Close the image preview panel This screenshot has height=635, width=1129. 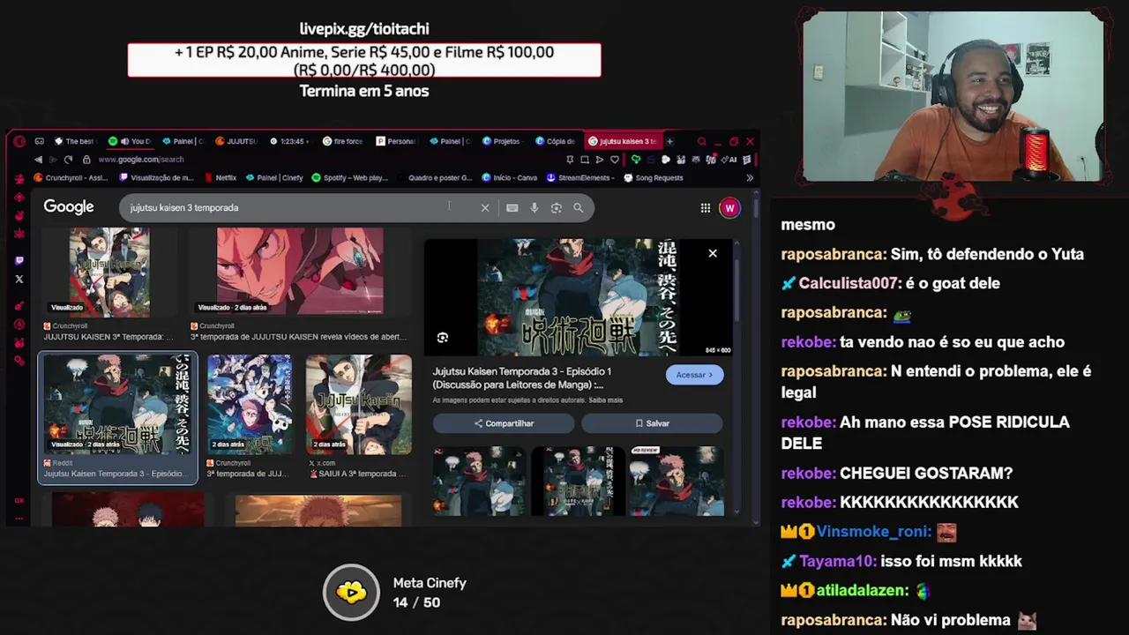(713, 254)
